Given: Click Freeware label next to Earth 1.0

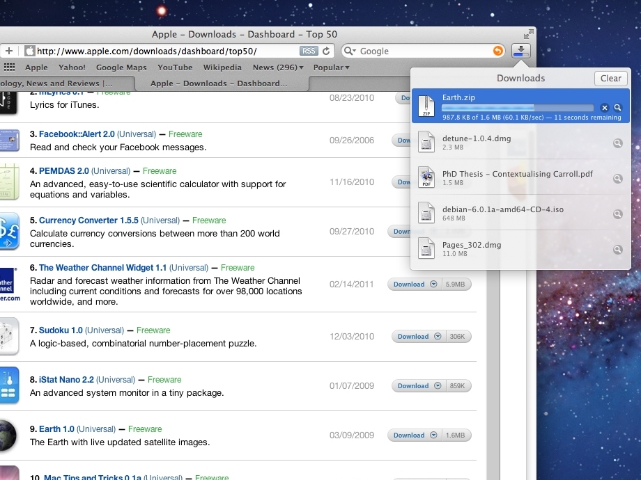Looking at the screenshot, I should [145, 429].
